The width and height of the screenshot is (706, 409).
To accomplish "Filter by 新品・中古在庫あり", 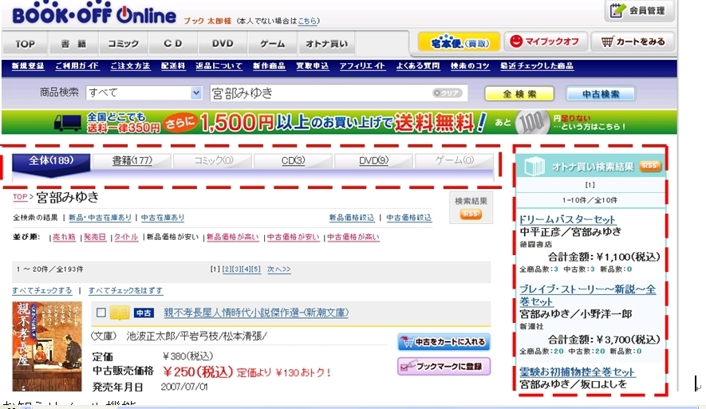I will click(100, 218).
